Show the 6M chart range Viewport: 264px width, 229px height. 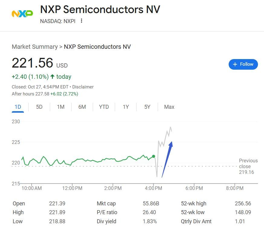(82, 107)
